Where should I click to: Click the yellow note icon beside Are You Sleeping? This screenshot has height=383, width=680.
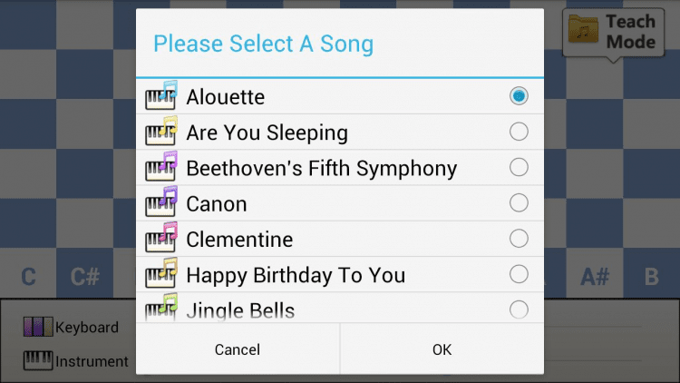[161, 133]
